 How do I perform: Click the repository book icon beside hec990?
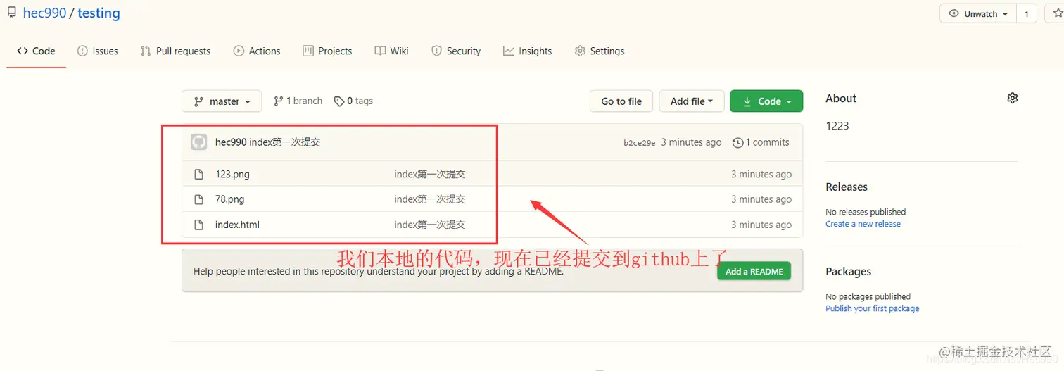coord(12,13)
